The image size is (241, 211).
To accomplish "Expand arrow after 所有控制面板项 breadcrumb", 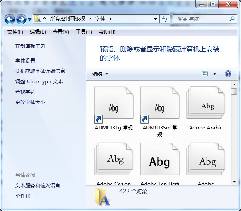I will point(90,19).
